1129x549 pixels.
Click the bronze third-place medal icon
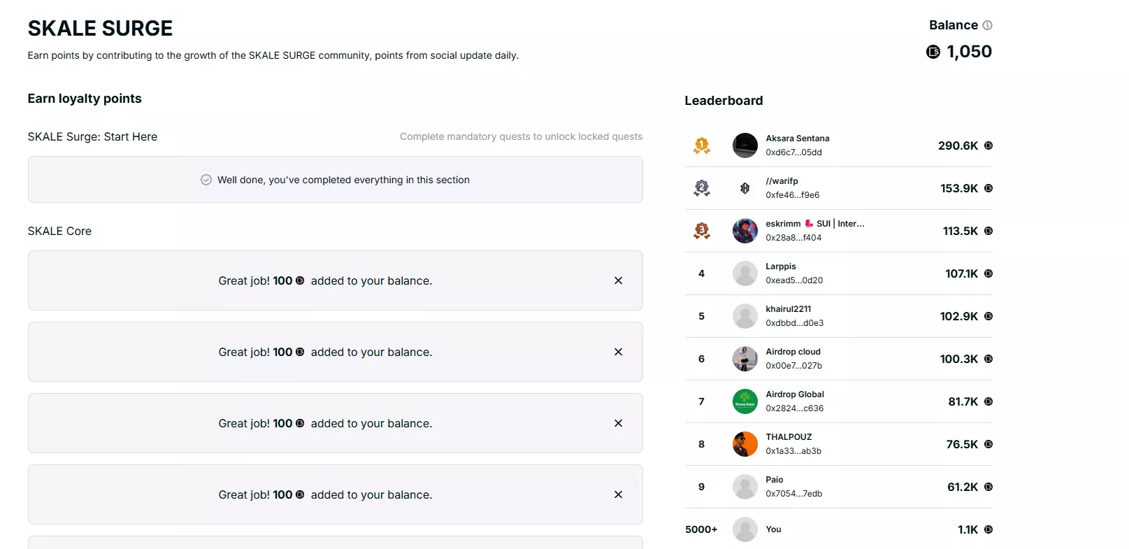coord(702,231)
